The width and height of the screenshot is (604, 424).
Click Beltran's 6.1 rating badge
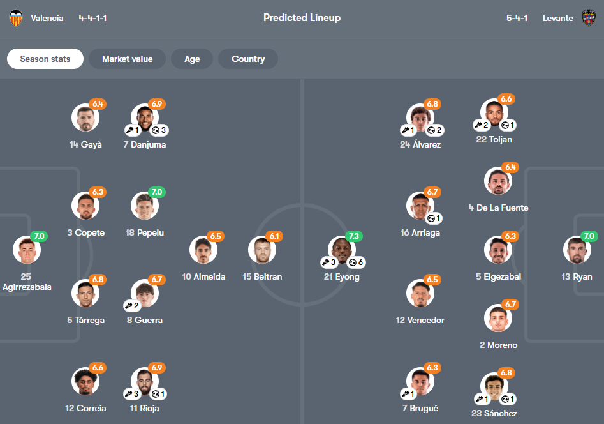[273, 236]
